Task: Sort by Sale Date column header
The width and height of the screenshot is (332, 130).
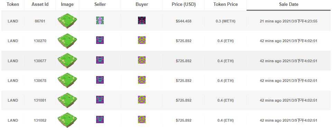Action: point(288,4)
